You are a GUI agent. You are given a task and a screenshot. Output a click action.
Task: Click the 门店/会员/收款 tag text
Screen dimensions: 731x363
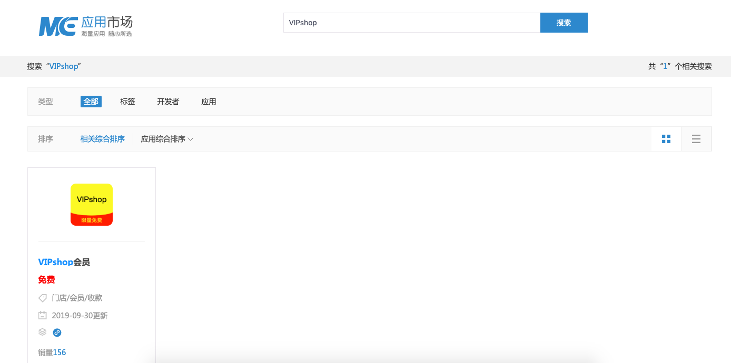[x=77, y=298]
